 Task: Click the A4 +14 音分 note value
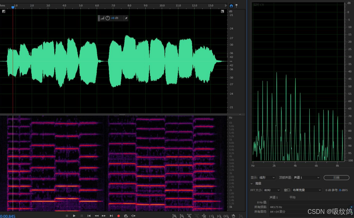pyautogui.click(x=278, y=212)
